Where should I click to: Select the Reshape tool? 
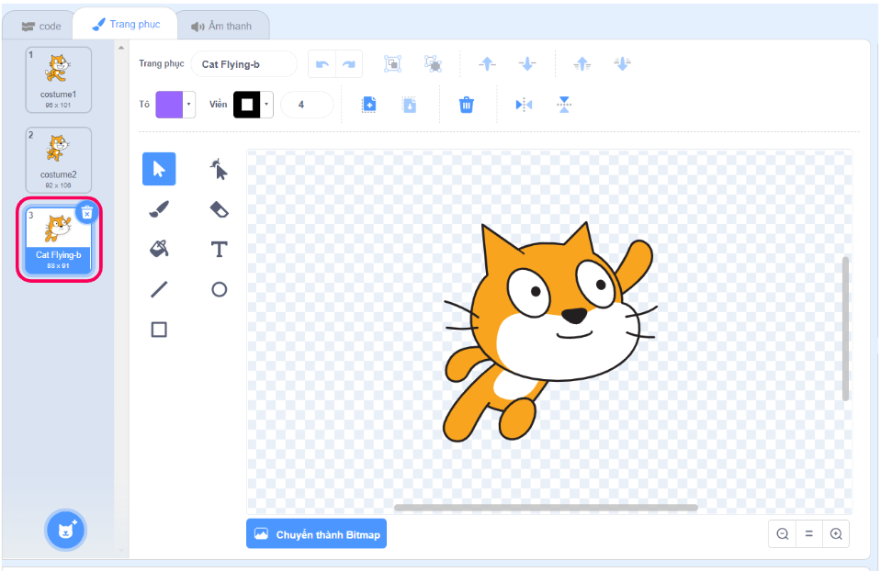click(x=220, y=169)
